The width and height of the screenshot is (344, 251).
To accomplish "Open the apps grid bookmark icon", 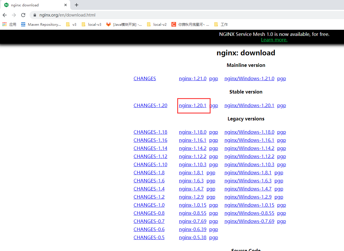I will (4, 24).
